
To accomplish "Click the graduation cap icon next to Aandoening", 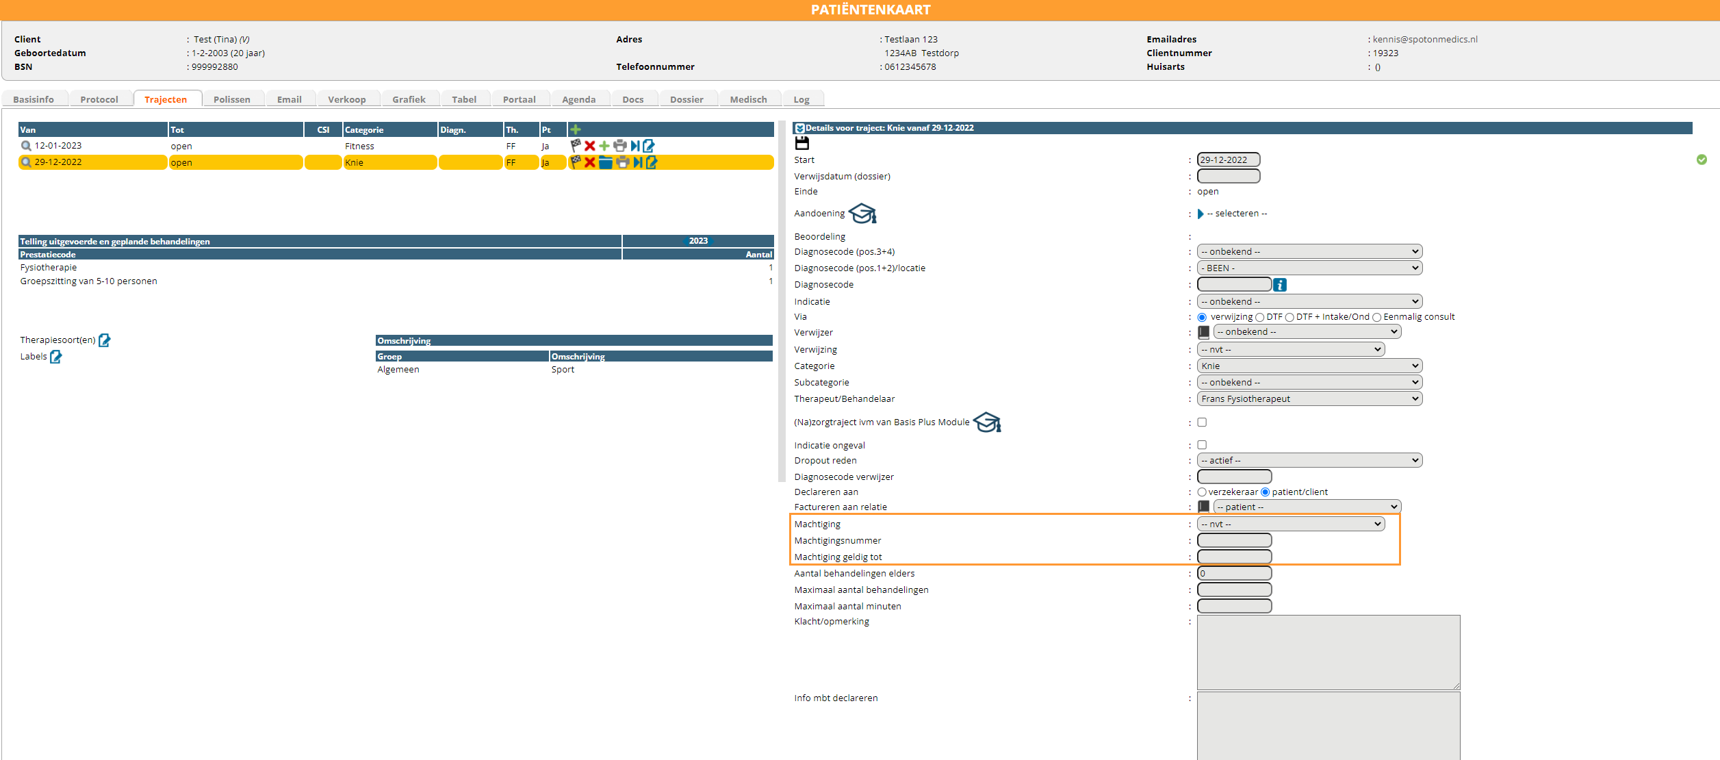I will pyautogui.click(x=862, y=214).
